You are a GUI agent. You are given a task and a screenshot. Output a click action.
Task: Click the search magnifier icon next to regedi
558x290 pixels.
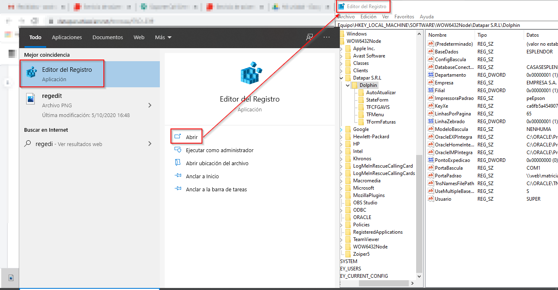click(x=28, y=144)
